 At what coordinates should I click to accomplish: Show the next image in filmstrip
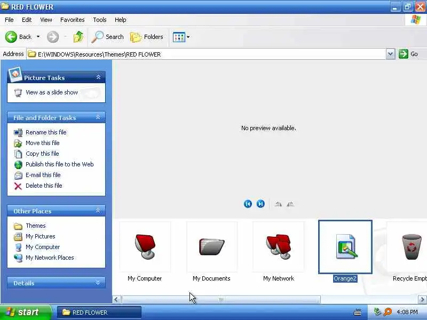coord(260,204)
